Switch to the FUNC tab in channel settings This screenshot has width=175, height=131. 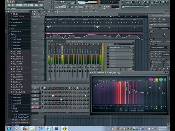click(x=164, y=25)
